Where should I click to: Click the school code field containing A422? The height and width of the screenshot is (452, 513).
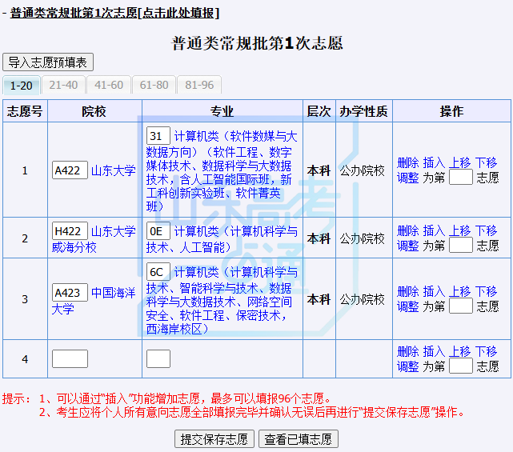click(70, 170)
